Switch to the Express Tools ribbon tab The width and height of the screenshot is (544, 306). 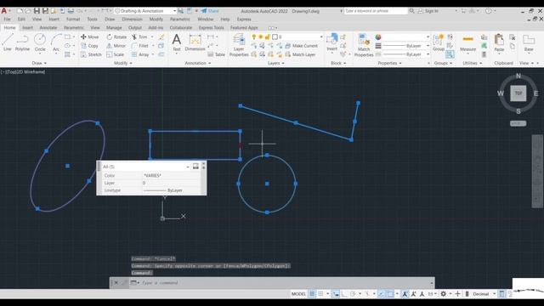(x=212, y=27)
